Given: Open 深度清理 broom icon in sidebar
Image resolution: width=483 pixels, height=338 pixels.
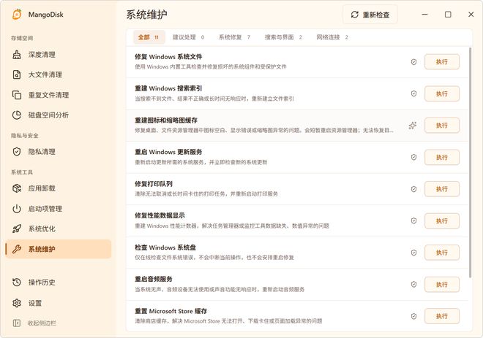Looking at the screenshot, I should point(17,55).
